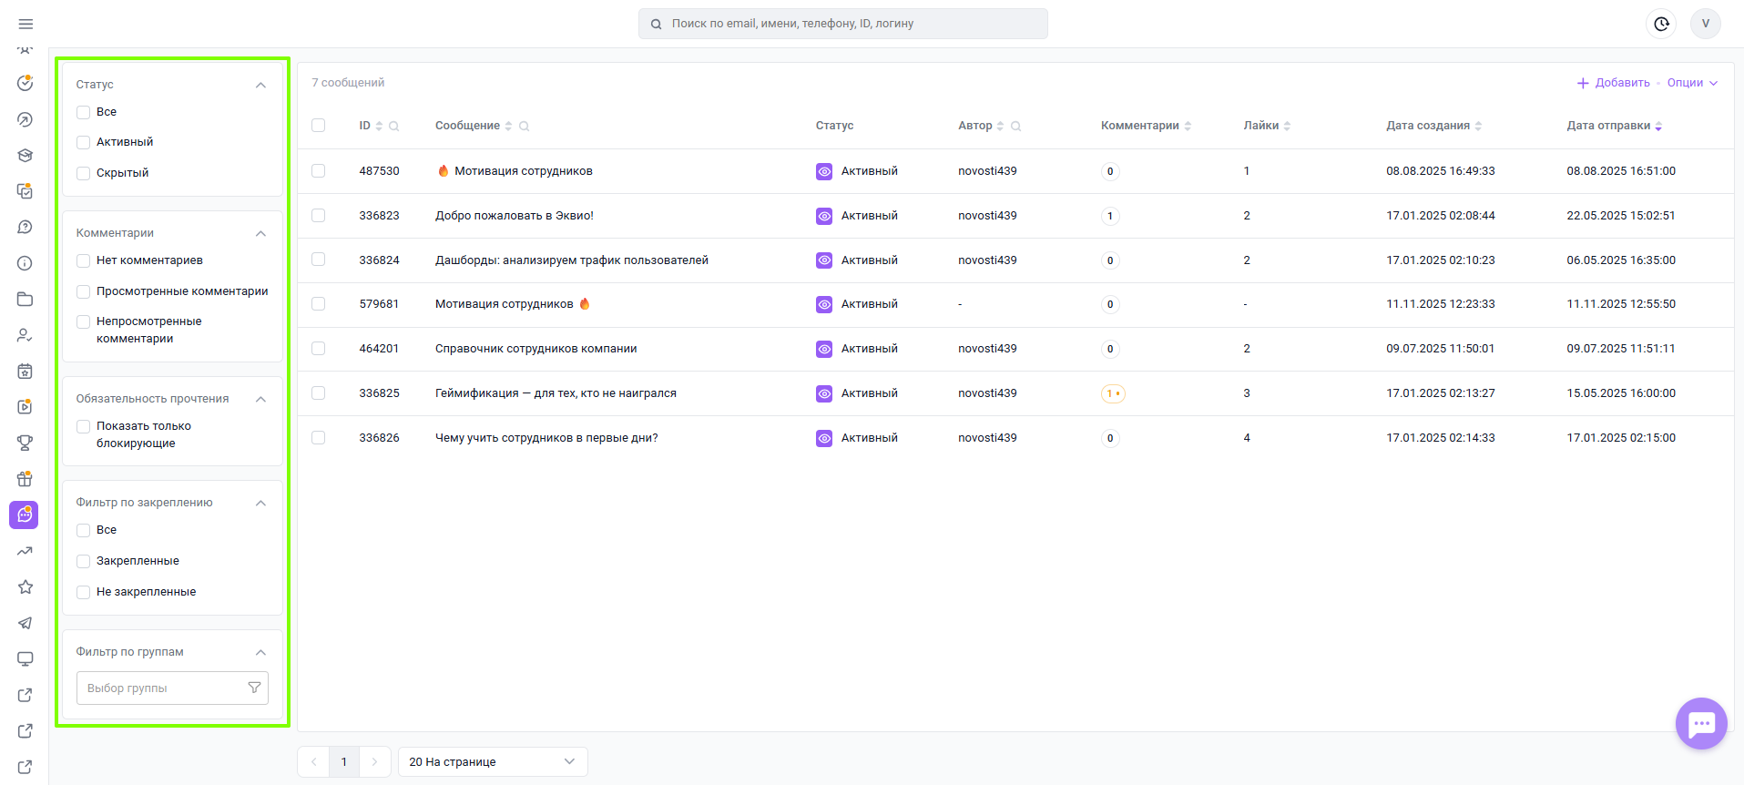Tick Показать только блокирующие checkbox
Viewport: 1744px width, 785px height.
[84, 426]
